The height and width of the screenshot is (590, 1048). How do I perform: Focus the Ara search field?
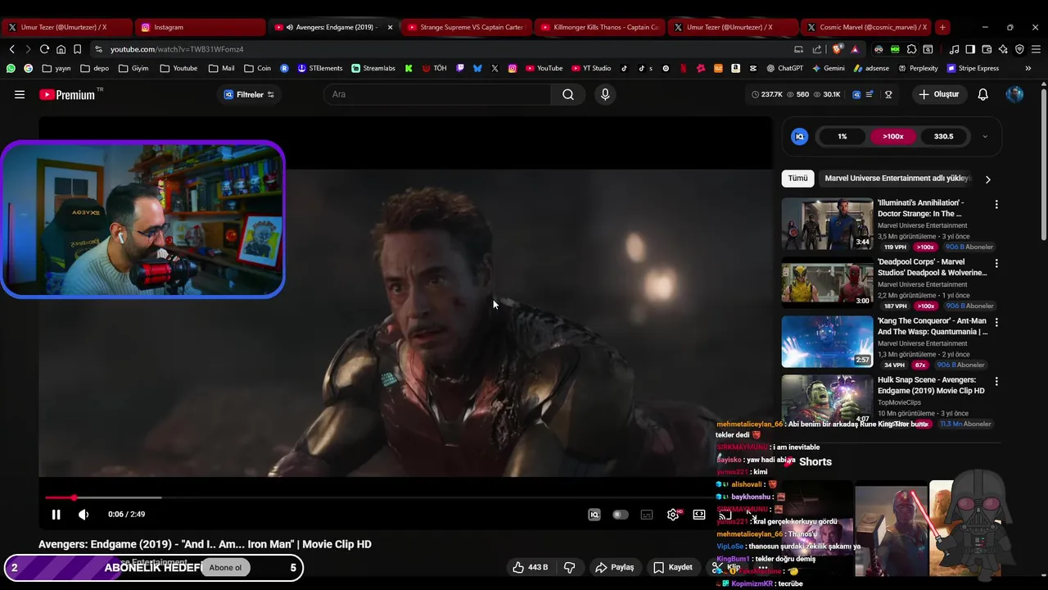438,94
